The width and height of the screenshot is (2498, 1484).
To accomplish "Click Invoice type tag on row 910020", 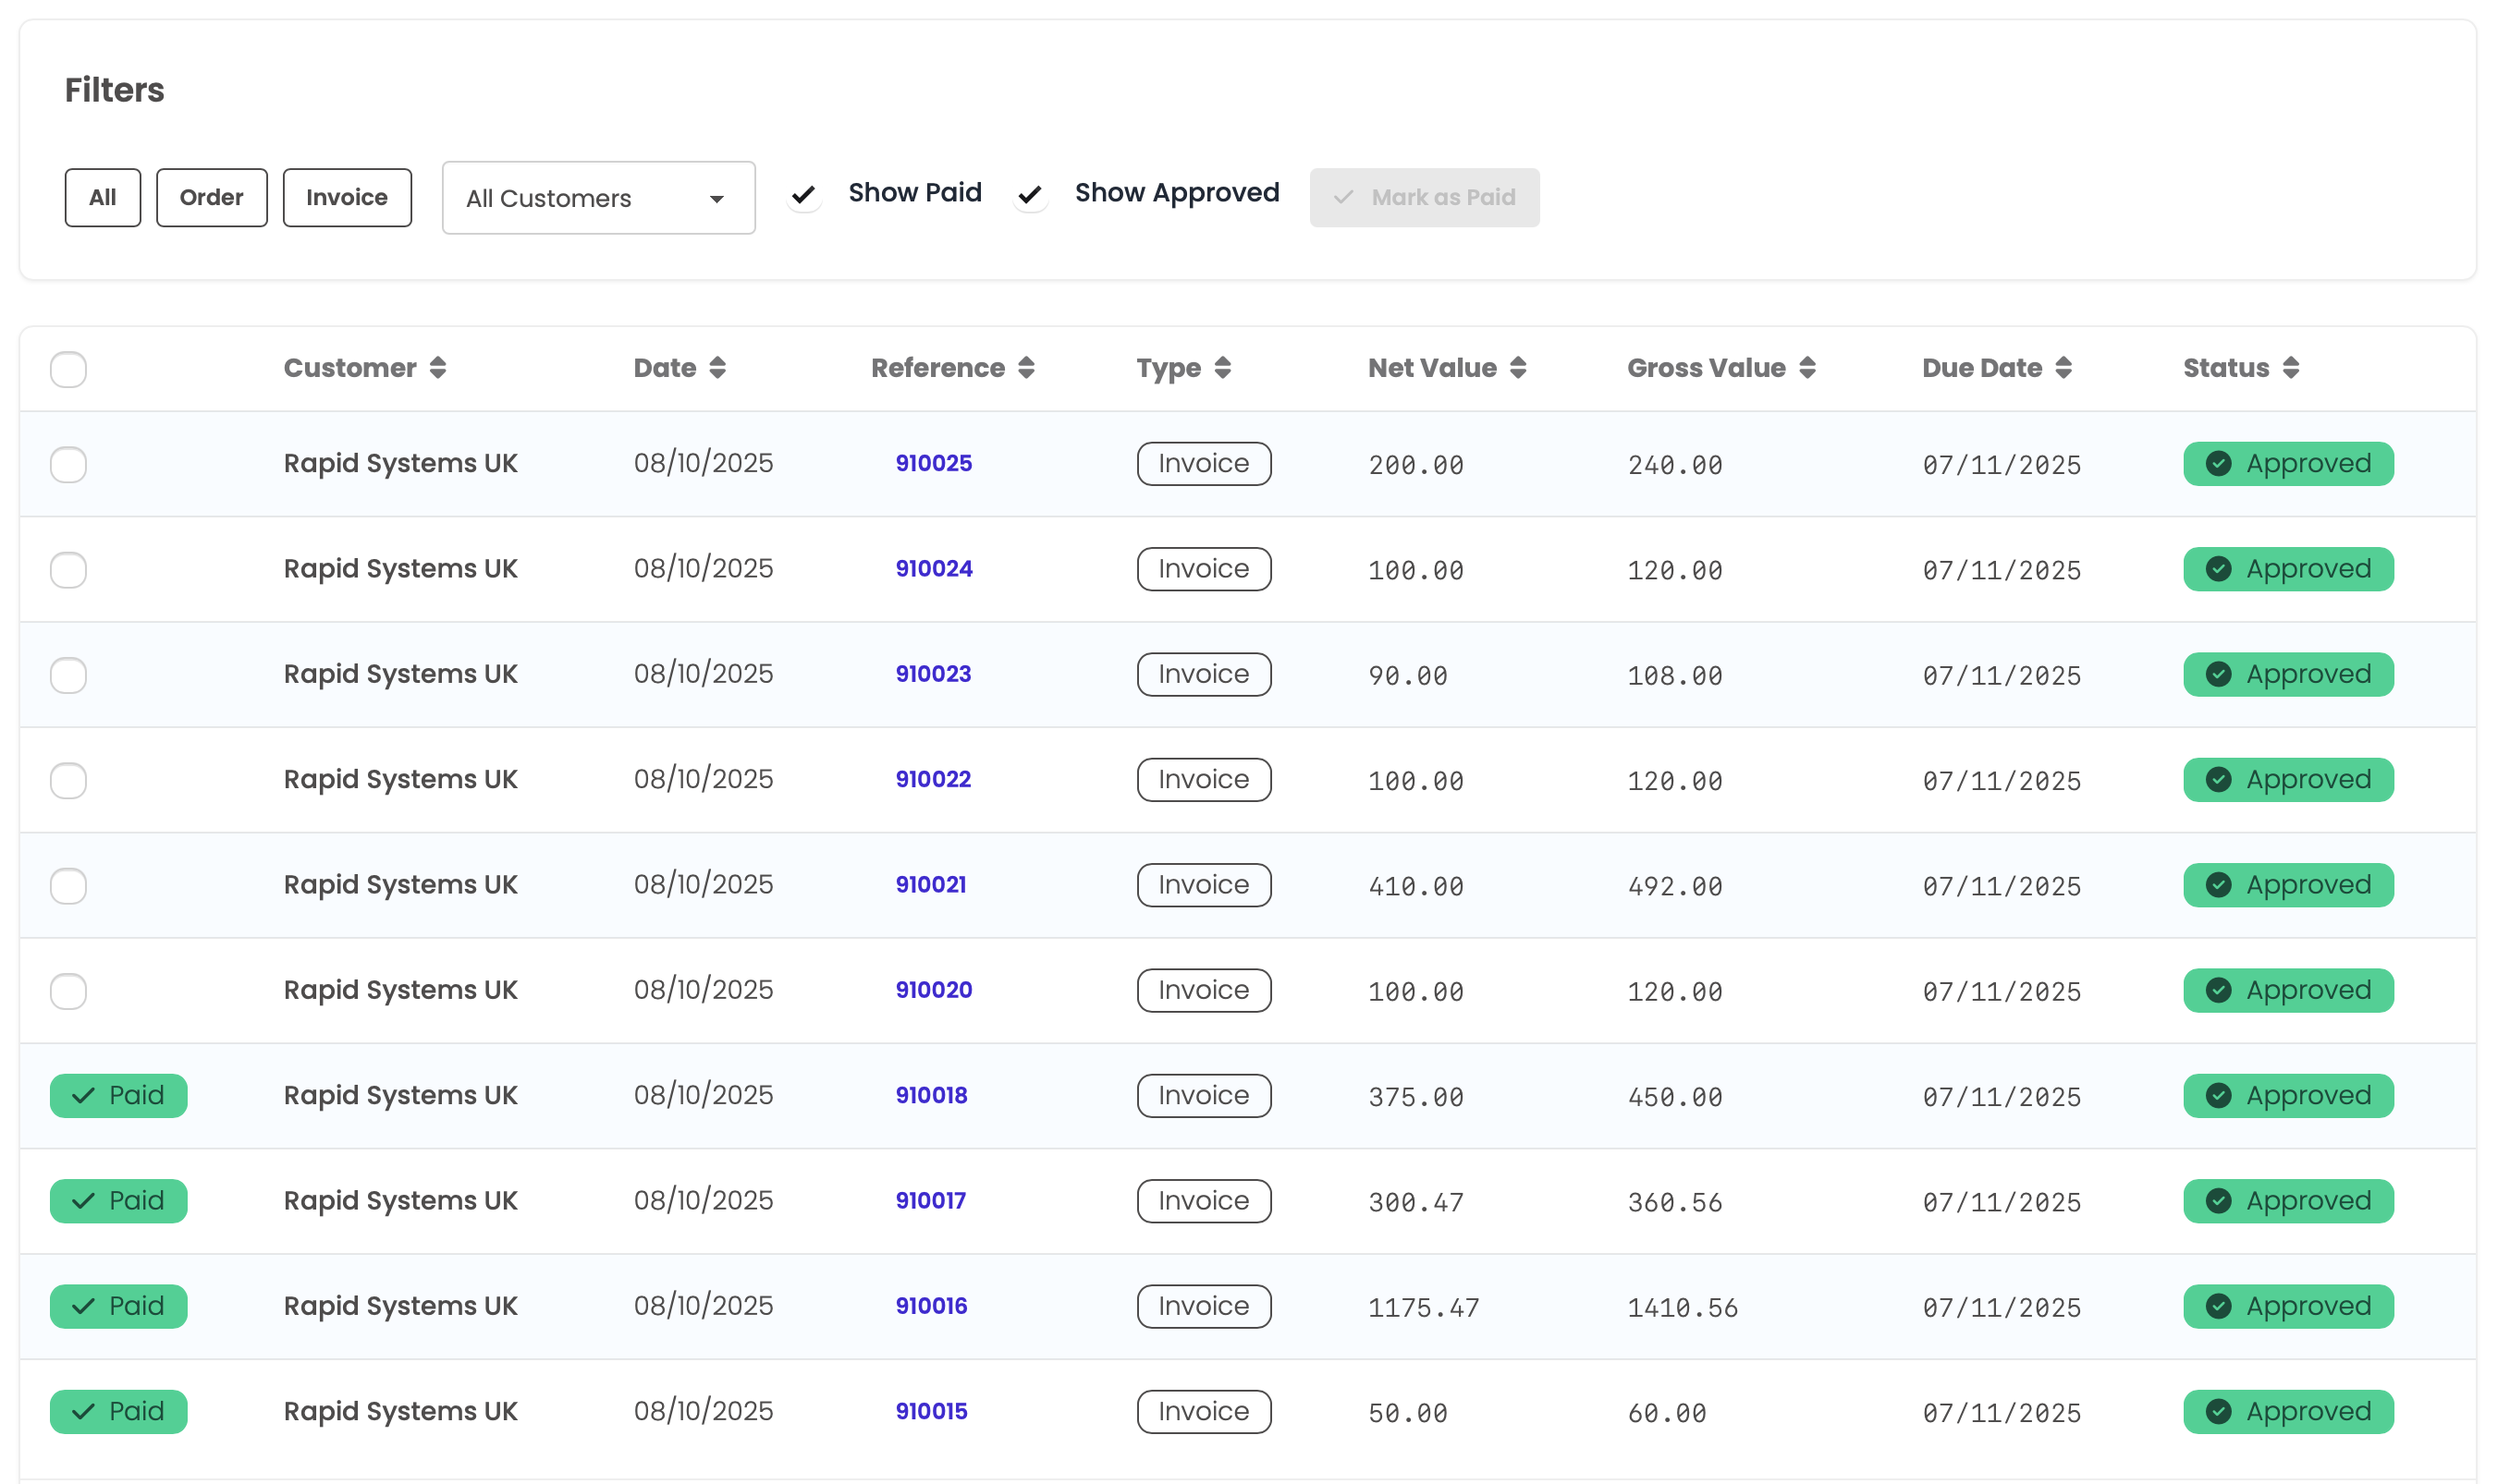I will [x=1204, y=990].
